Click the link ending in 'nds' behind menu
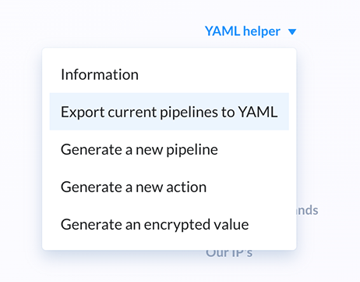Image resolution: width=360 pixels, height=282 pixels. point(308,210)
